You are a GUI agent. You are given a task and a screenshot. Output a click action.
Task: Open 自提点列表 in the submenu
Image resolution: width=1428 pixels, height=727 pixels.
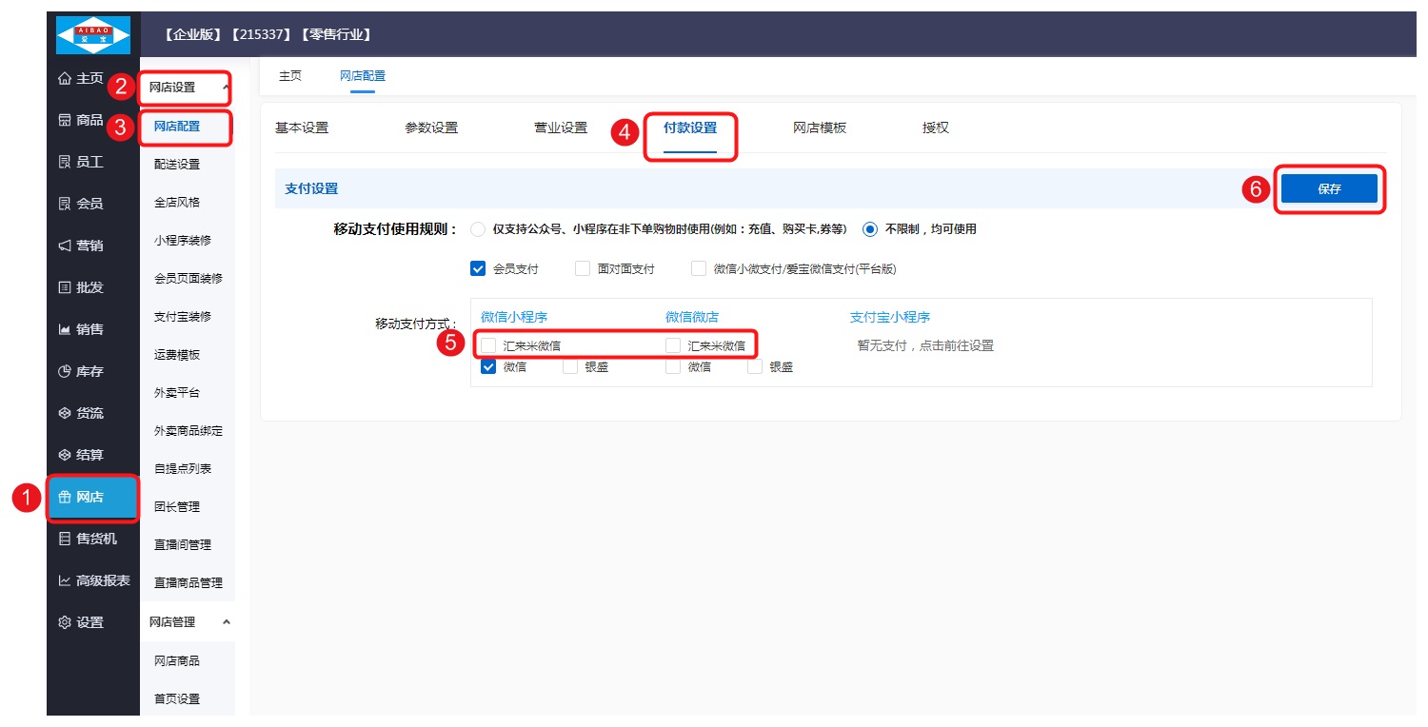click(x=183, y=468)
